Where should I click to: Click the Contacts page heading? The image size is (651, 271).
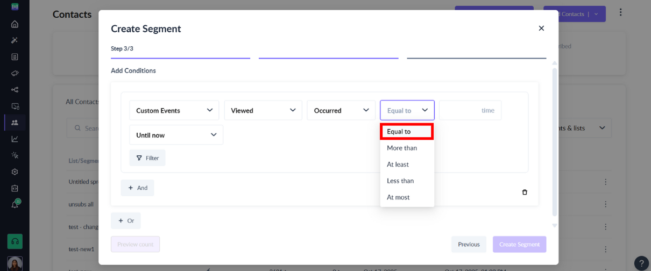click(72, 15)
